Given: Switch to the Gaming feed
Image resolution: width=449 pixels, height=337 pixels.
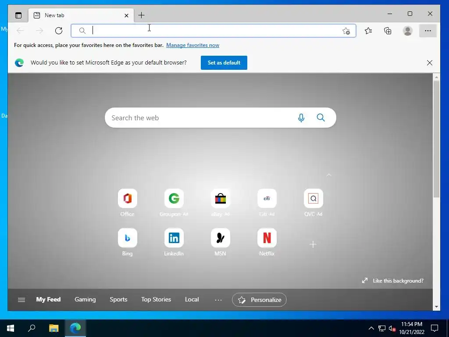Looking at the screenshot, I should [85, 299].
